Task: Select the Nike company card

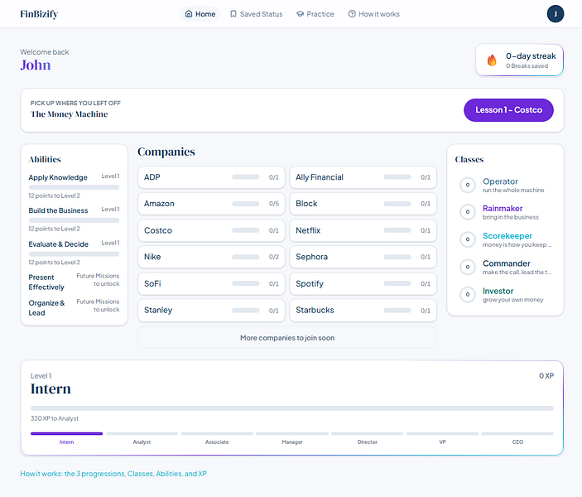Action: click(x=211, y=257)
